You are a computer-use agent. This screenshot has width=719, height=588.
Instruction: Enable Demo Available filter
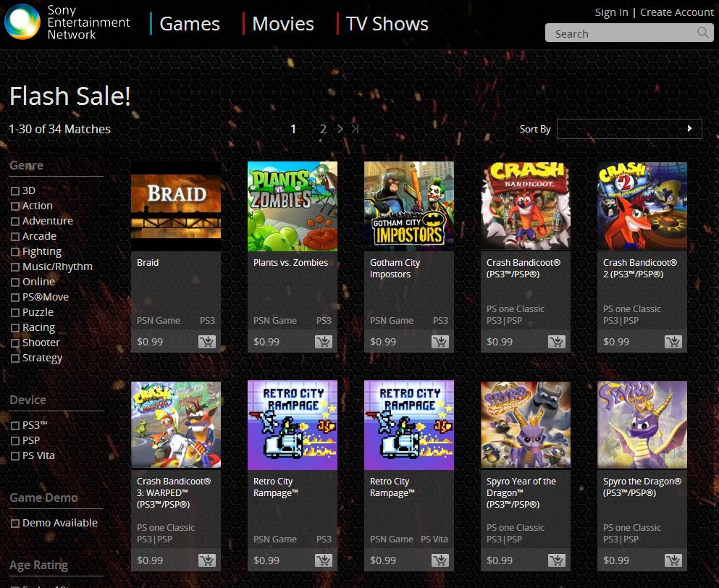tap(15, 524)
